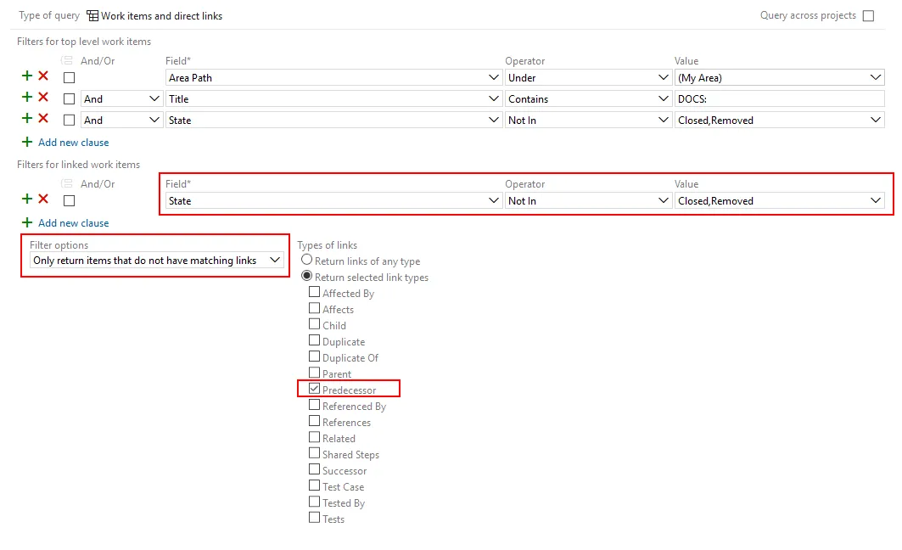The image size is (902, 550).
Task: Tick the checkbox for top-level State clause
Action: pyautogui.click(x=69, y=121)
